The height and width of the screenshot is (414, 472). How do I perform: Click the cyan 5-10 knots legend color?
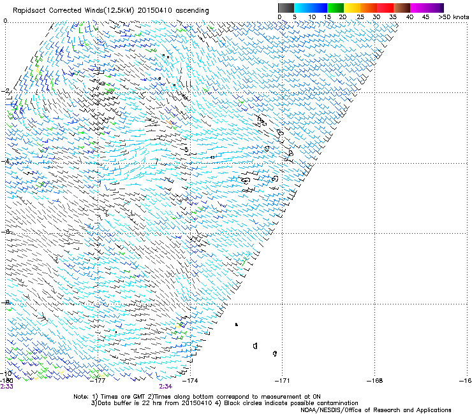pos(302,8)
